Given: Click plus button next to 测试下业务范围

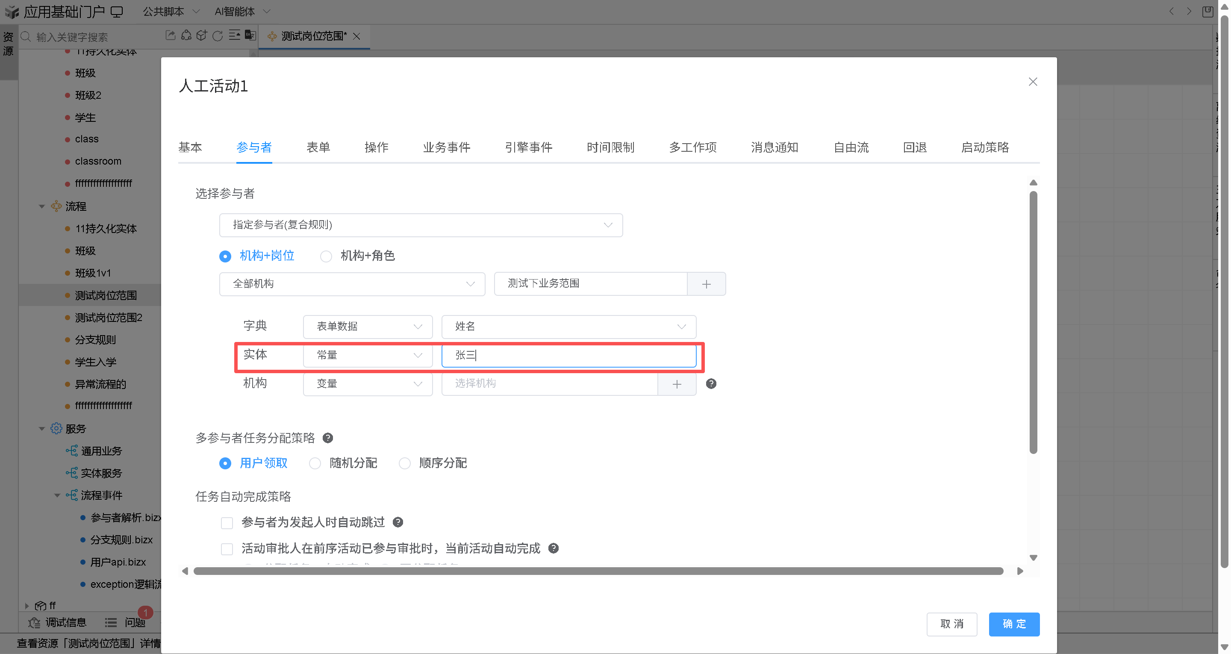Looking at the screenshot, I should tap(706, 284).
